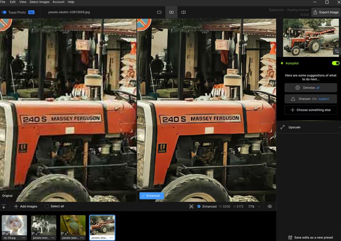Viewport: 341px width, 241px height.
Task: Click the Pro badge
Action: pos(31,12)
